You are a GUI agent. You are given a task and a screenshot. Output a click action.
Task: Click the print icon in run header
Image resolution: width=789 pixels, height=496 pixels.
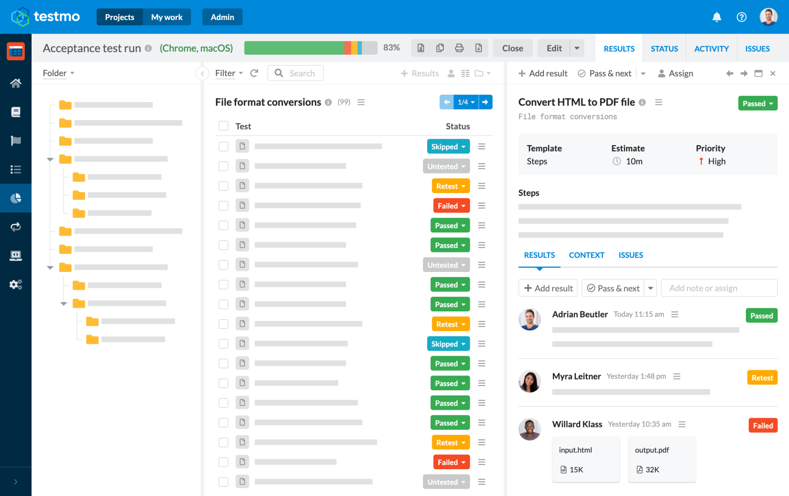coord(459,48)
